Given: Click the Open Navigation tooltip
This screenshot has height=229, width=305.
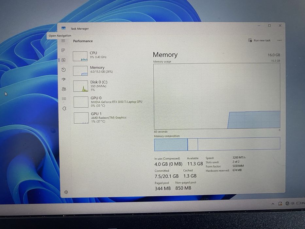Looking at the screenshot, I should point(60,36).
